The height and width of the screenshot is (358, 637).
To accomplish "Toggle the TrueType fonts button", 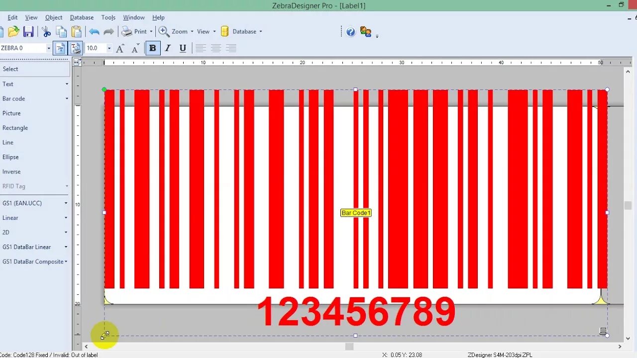I will click(x=60, y=48).
